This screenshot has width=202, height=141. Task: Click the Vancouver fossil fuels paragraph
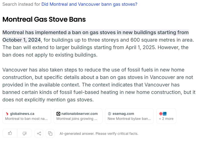point(99,85)
